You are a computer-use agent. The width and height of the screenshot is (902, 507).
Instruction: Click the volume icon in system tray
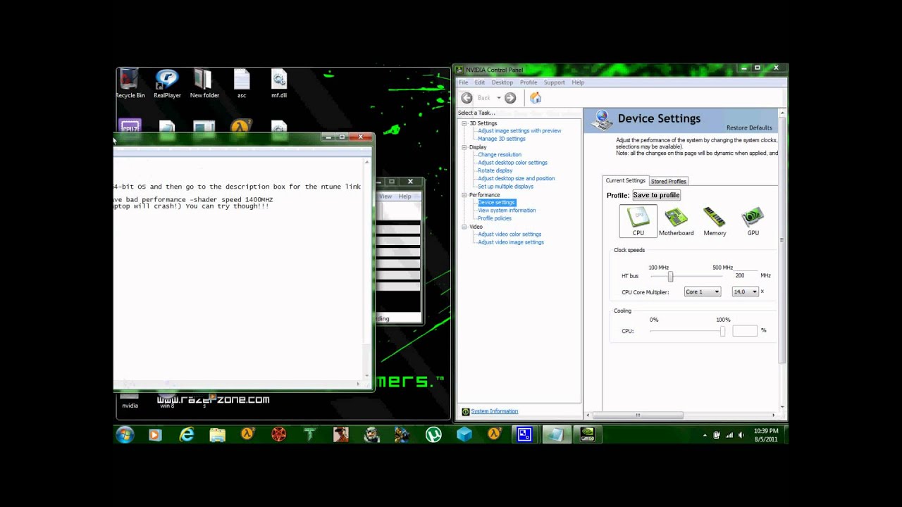[x=741, y=435]
